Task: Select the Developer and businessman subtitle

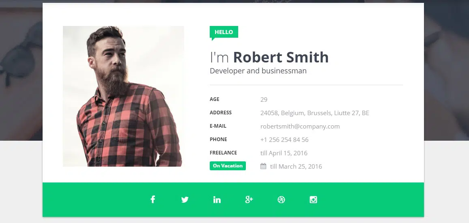Action: coord(258,71)
